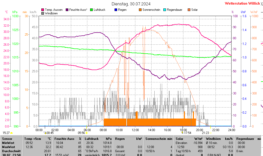Click the humidity time 06:42
Screen dimensions: 263x156
point(60,147)
